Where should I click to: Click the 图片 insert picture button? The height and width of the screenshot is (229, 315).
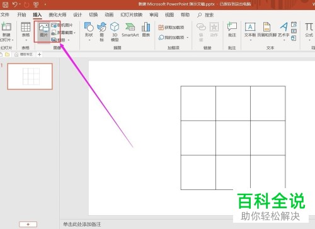tap(44, 30)
